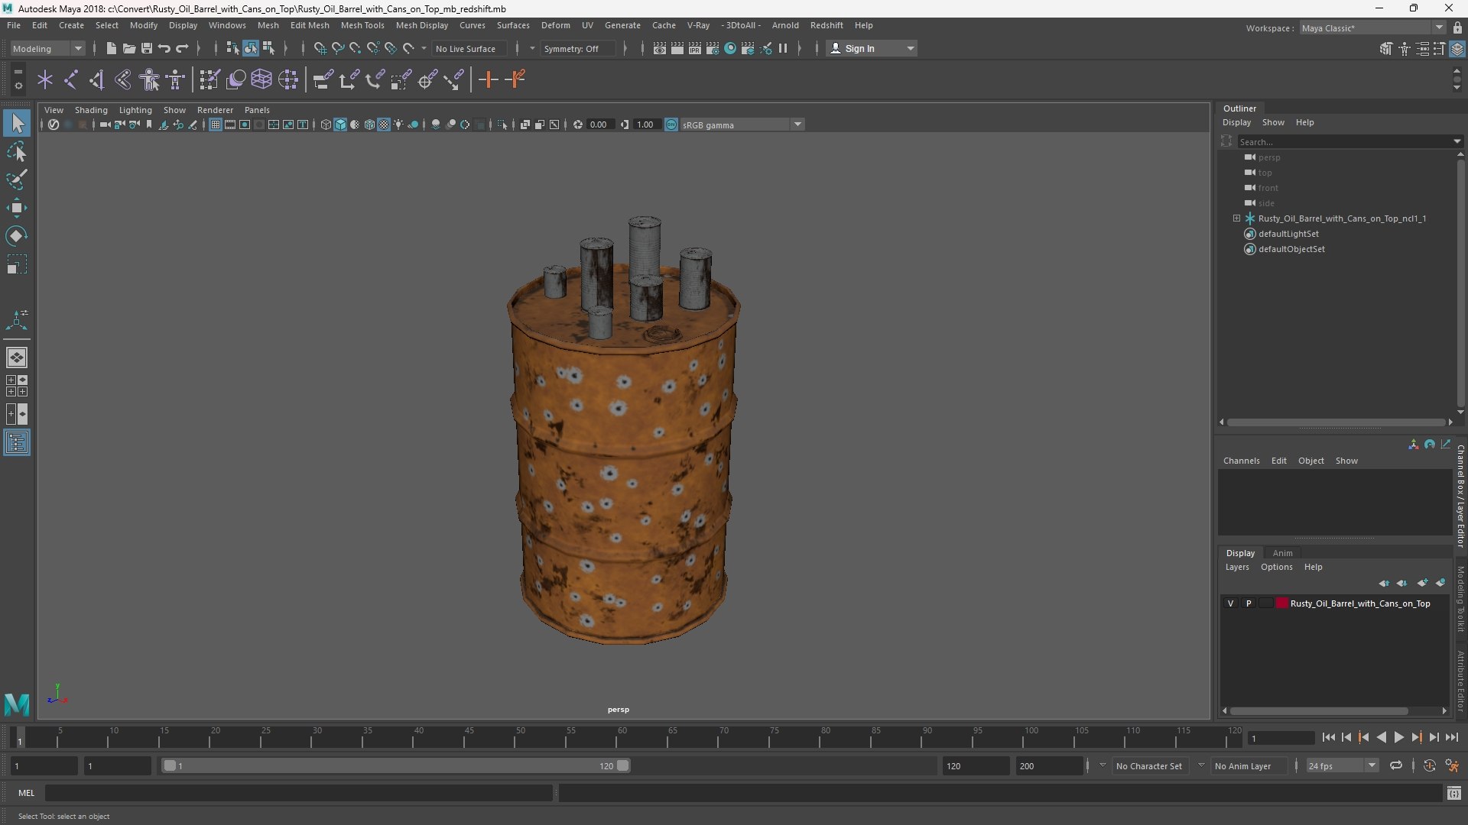
Task: Play the animation forwards
Action: (1398, 737)
